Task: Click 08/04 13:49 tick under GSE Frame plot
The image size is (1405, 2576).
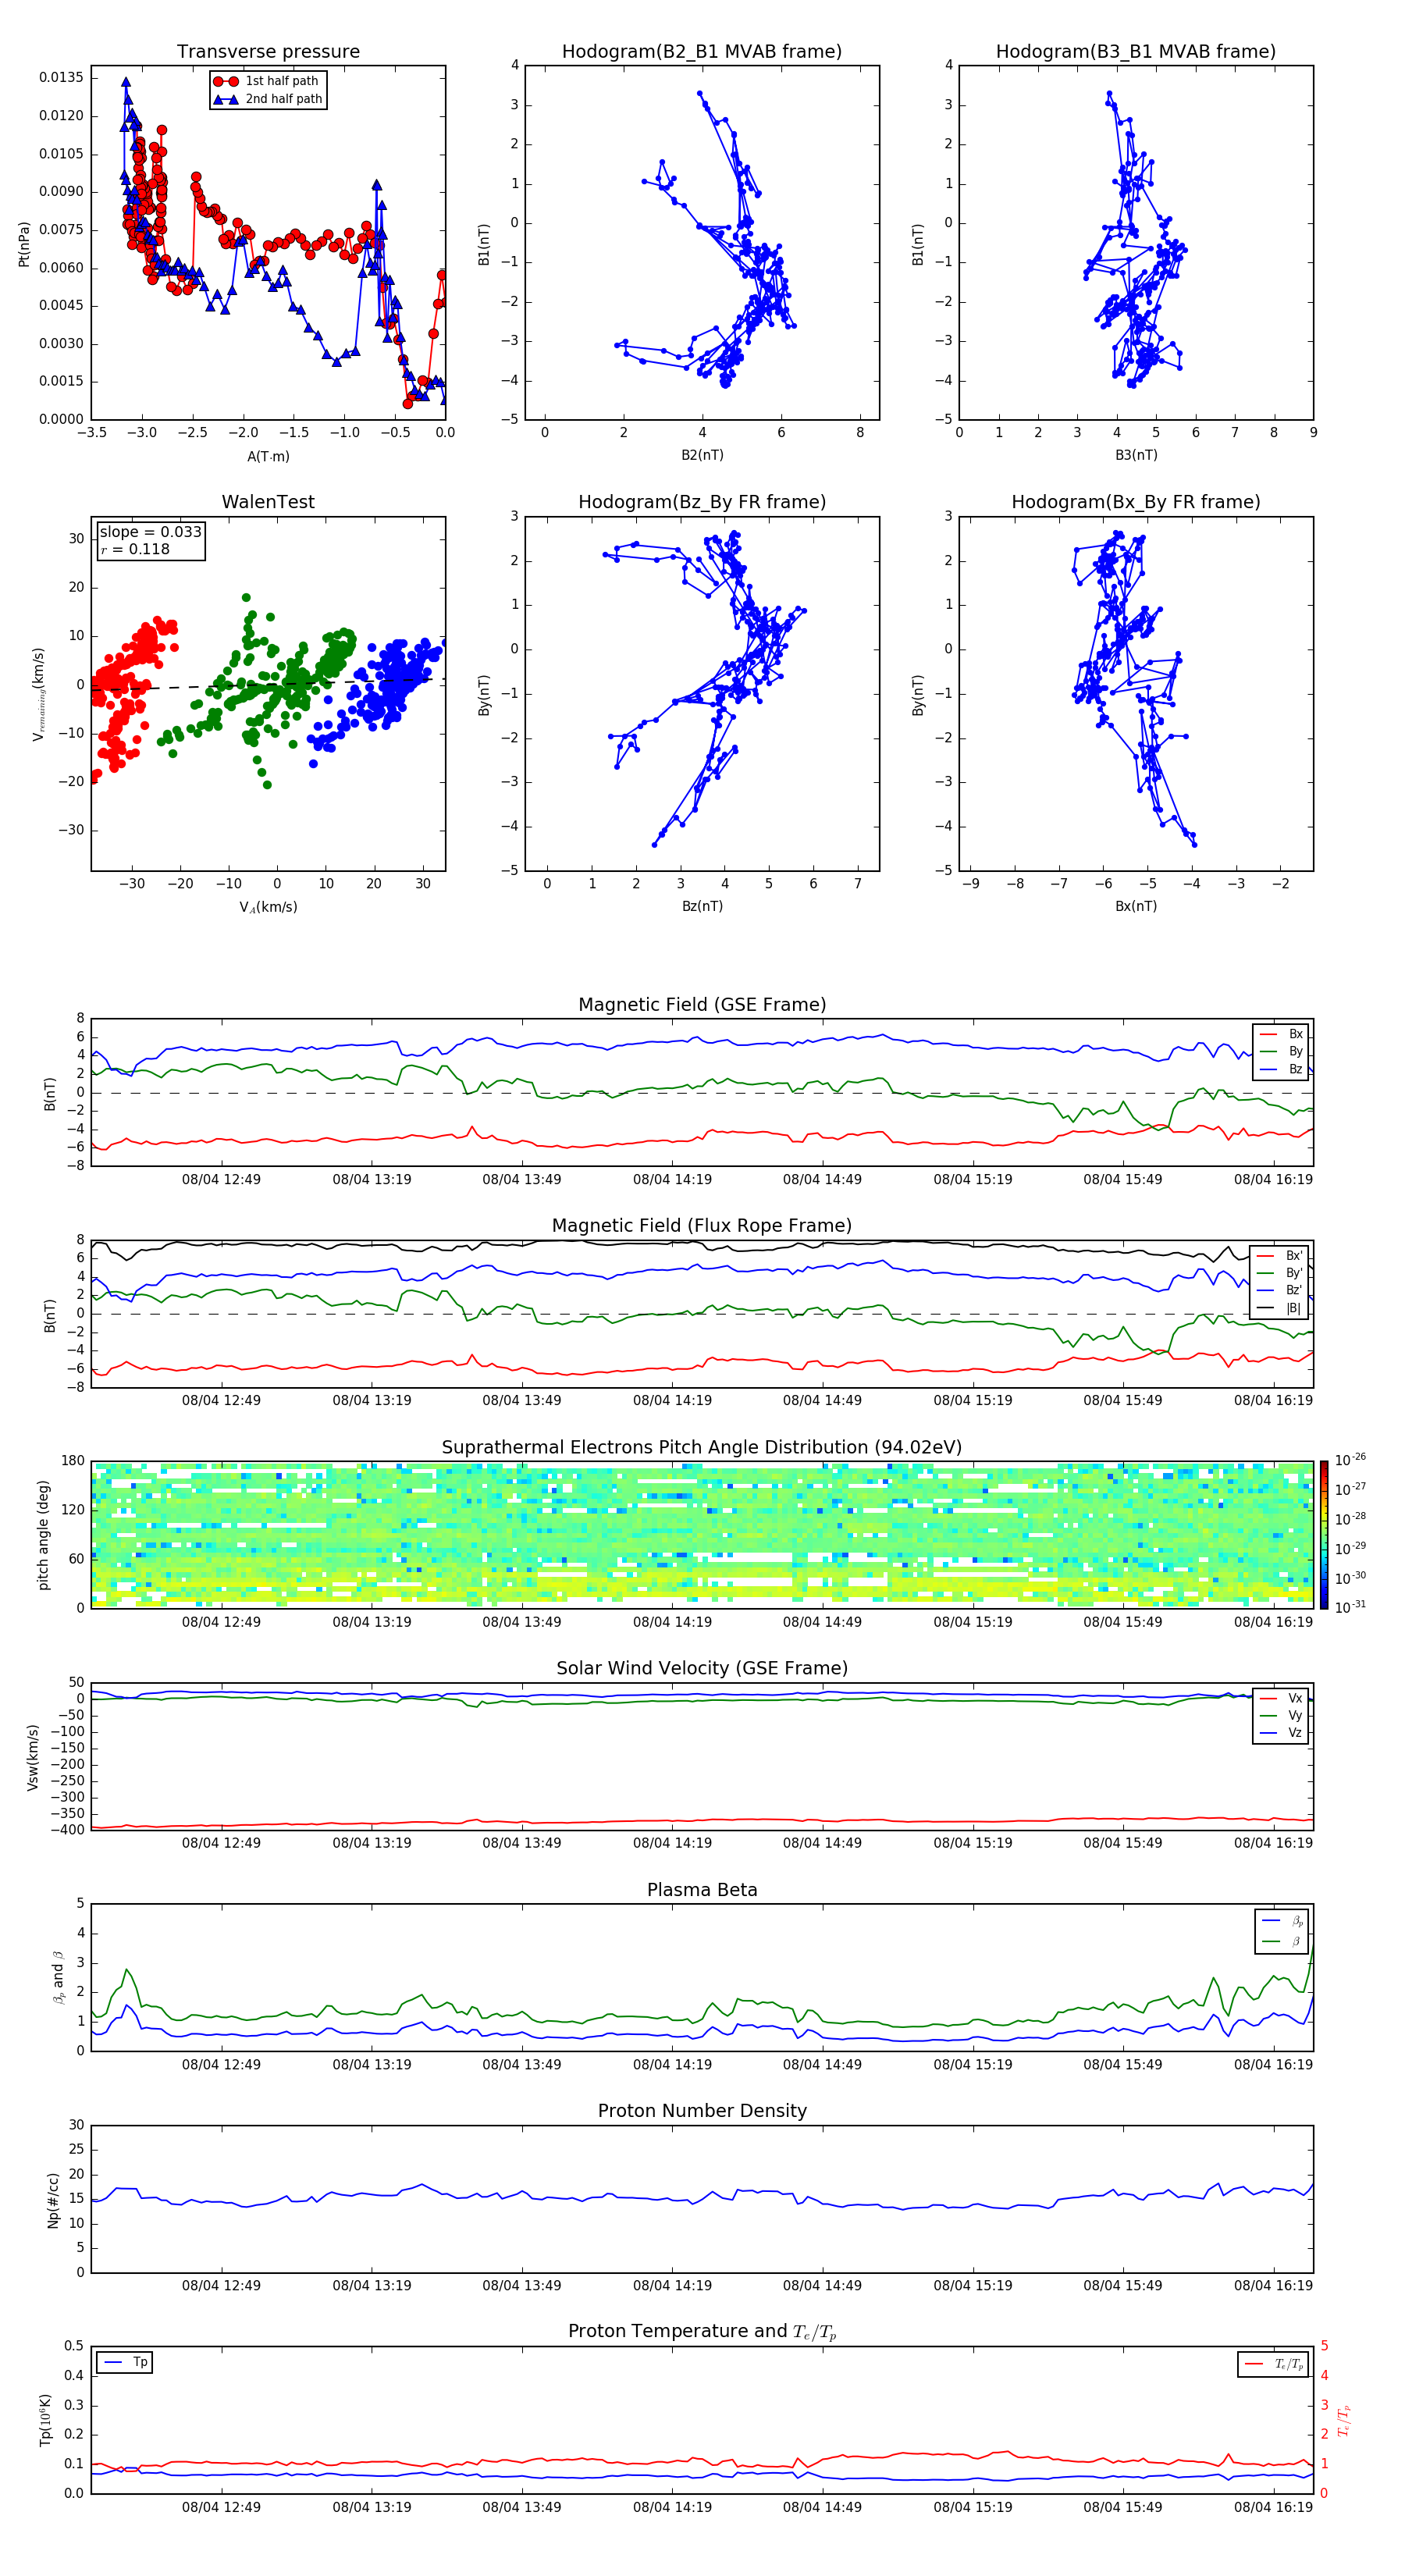Action: 522,1180
